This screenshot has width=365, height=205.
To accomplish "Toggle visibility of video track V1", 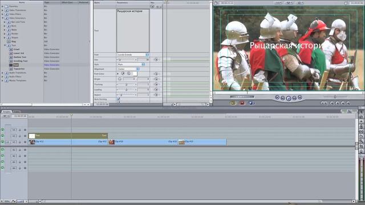I will 2,142.
